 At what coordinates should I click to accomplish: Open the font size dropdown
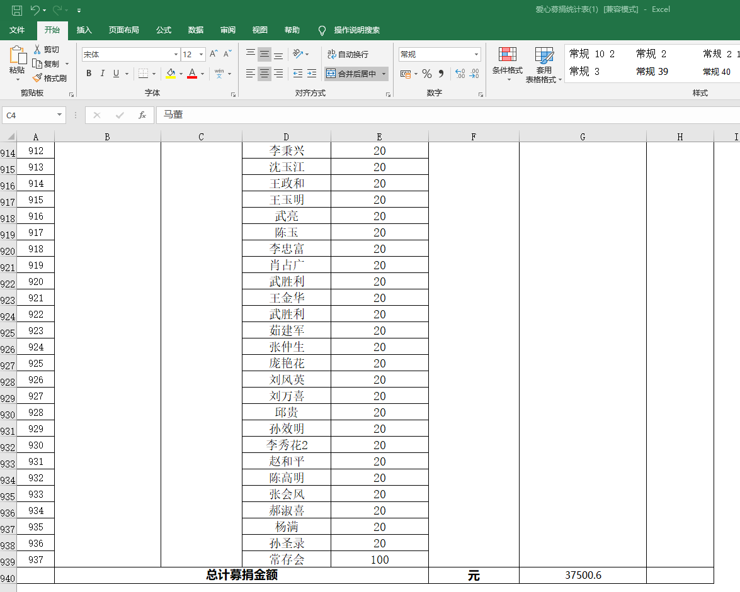pos(201,55)
